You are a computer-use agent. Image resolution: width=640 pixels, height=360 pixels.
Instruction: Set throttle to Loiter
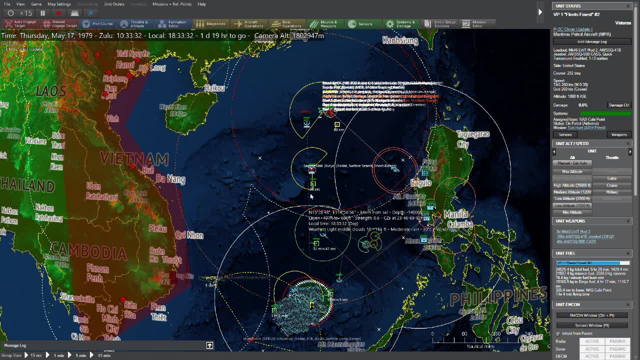point(612,178)
